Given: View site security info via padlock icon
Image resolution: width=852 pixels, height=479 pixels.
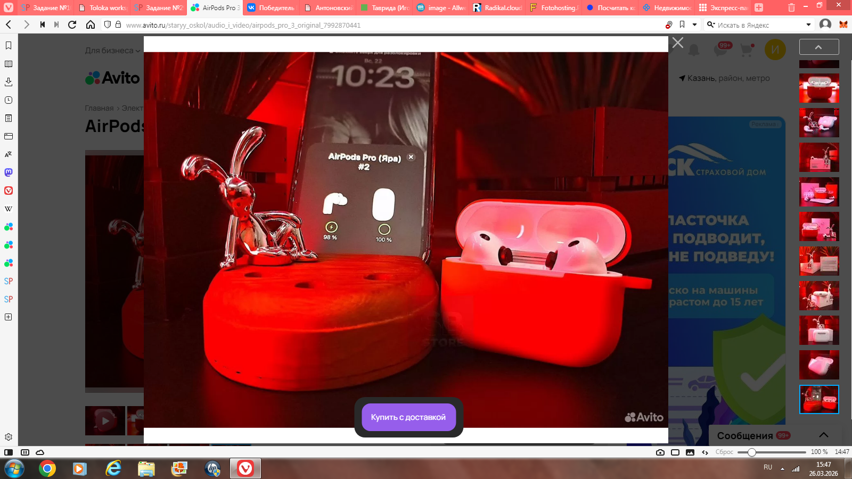Looking at the screenshot, I should click(x=118, y=24).
